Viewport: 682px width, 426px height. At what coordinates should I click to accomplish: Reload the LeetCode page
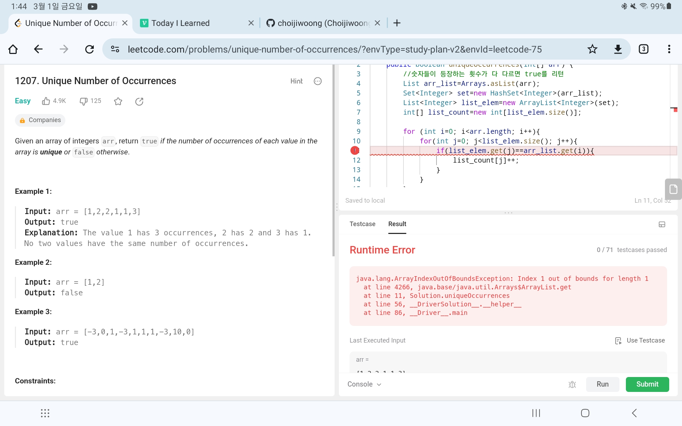click(90, 49)
